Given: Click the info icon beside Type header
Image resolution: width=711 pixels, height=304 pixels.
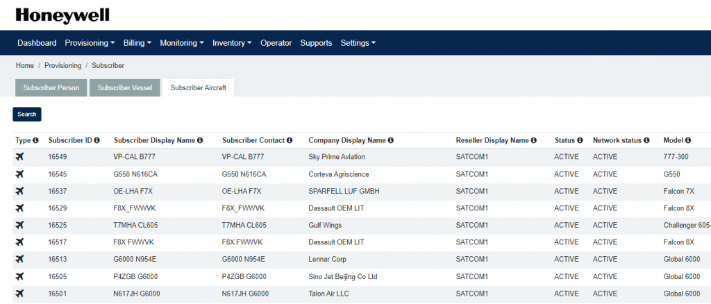Looking at the screenshot, I should coord(36,140).
